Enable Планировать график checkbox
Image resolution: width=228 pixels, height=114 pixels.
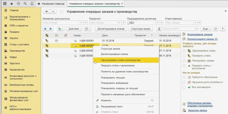coord(184,61)
